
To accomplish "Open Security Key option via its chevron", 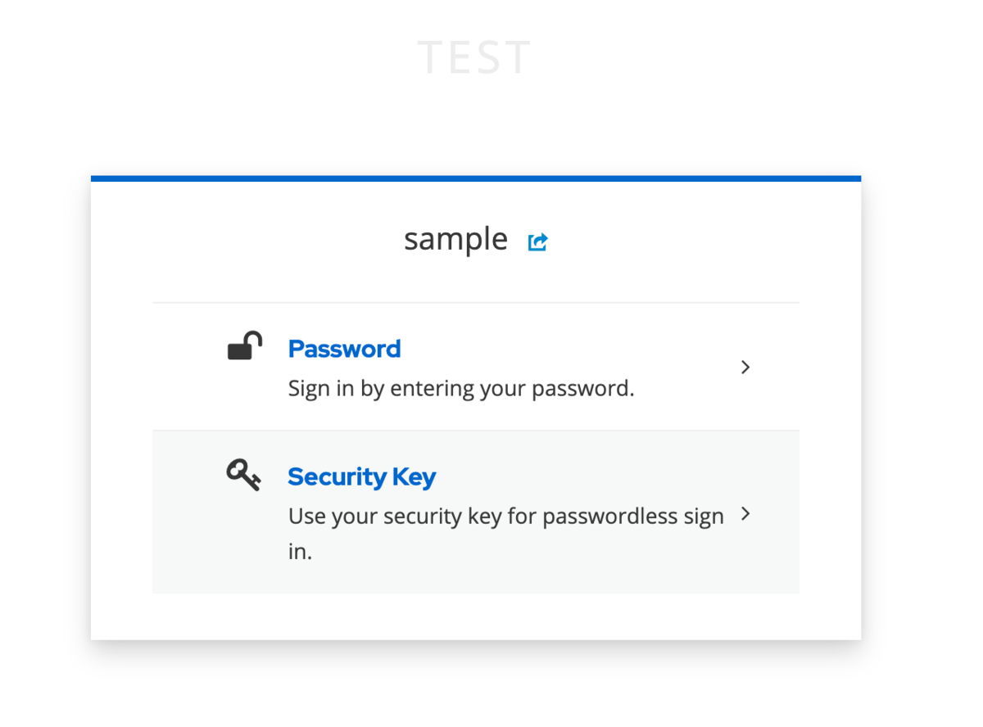I will pos(745,514).
